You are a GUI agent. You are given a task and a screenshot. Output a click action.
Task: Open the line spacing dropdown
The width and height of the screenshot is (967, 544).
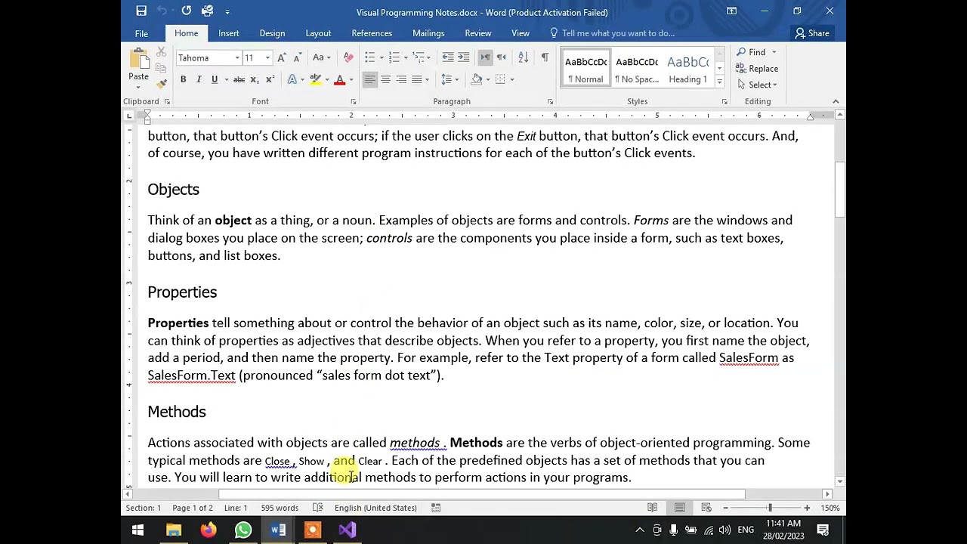pyautogui.click(x=449, y=79)
